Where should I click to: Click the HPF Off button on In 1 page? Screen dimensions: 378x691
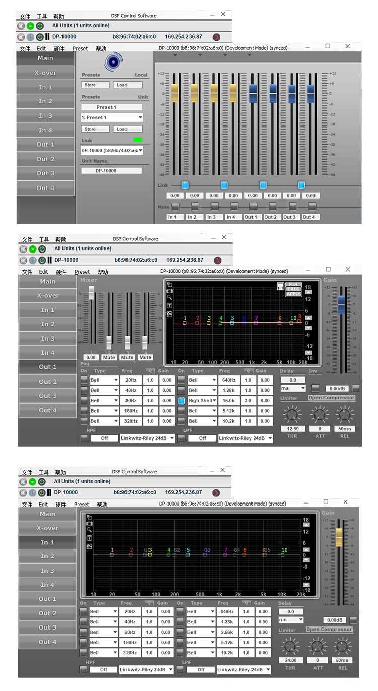(104, 670)
